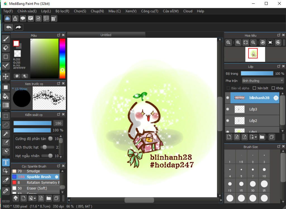This screenshot has width=286, height=209.
Task: Undock the Hoa tiêu panel
Action: [x=279, y=35]
